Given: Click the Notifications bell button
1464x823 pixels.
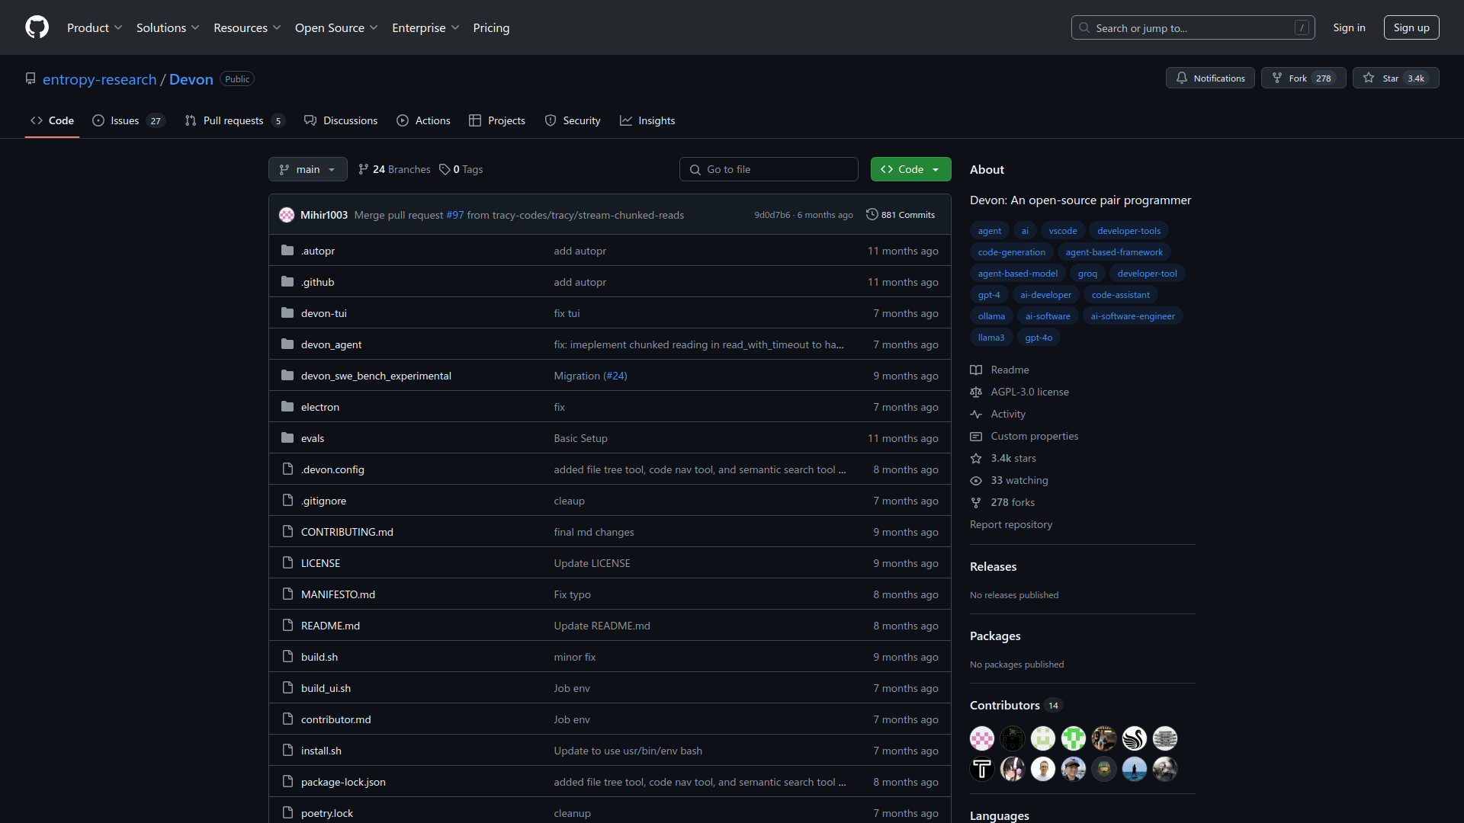Looking at the screenshot, I should [1210, 78].
